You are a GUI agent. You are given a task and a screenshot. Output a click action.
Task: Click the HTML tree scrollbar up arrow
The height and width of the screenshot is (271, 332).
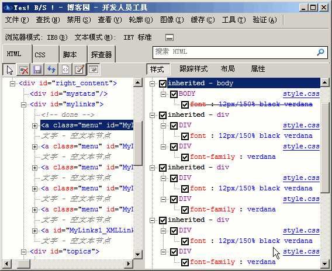(137, 83)
